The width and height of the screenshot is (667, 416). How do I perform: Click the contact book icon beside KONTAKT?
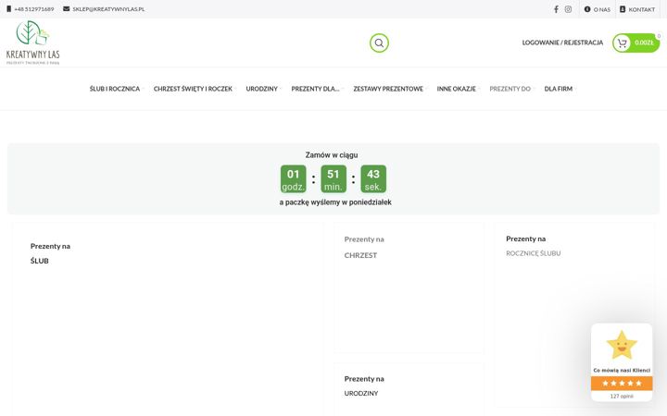tap(623, 9)
